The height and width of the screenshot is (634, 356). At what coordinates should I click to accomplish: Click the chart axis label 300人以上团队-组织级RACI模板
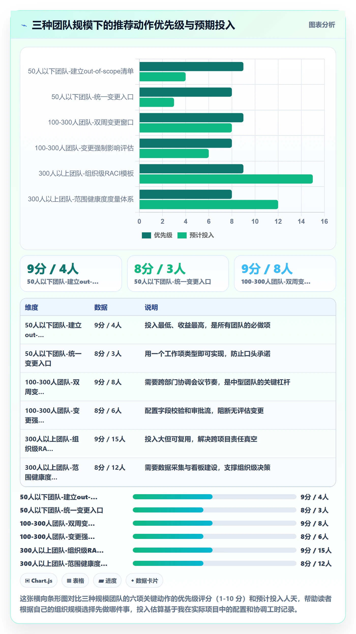pyautogui.click(x=86, y=174)
